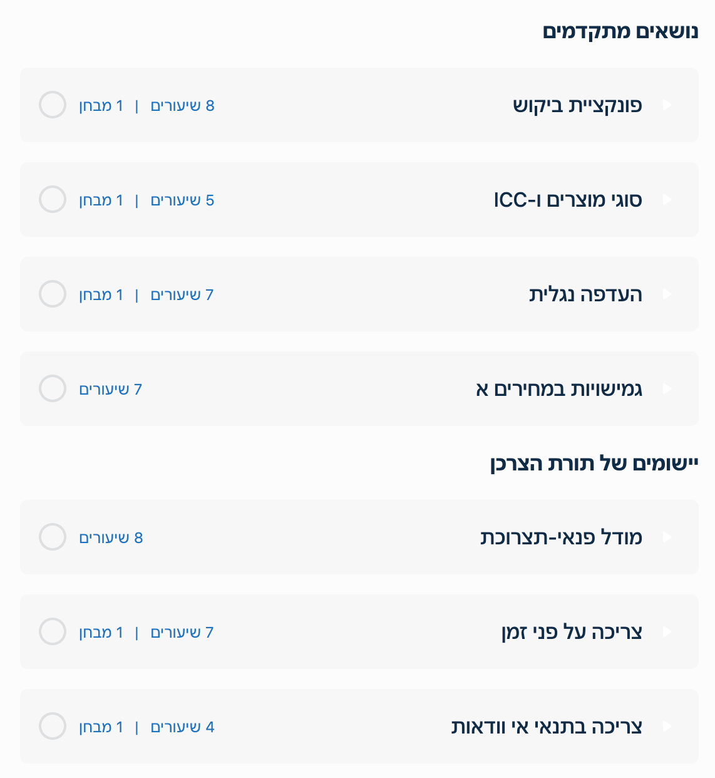Expand the צריכה בתנאי אי וודאות arrow
The width and height of the screenshot is (715, 778).
(x=667, y=727)
